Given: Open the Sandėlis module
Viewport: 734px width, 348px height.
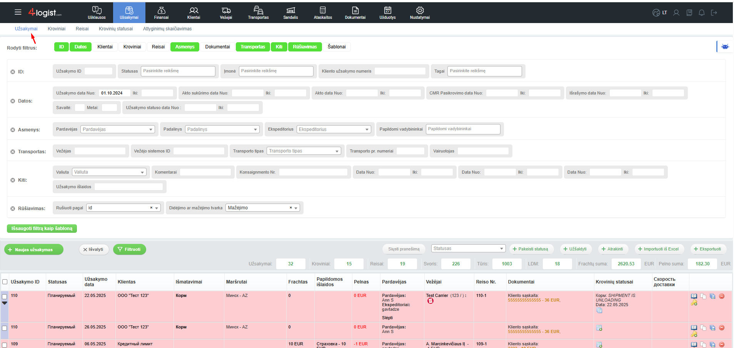Looking at the screenshot, I should (290, 13).
